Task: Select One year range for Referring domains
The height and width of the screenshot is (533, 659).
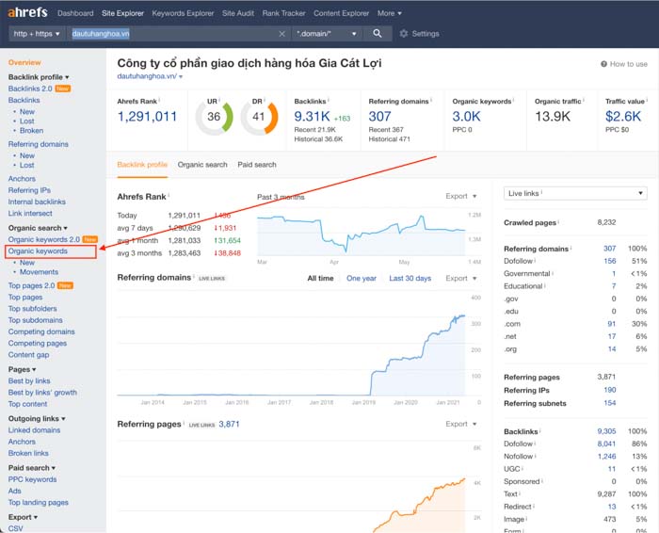Action: [361, 278]
